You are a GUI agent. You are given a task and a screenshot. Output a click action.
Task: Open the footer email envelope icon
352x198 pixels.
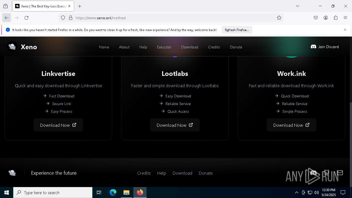[x=340, y=173]
